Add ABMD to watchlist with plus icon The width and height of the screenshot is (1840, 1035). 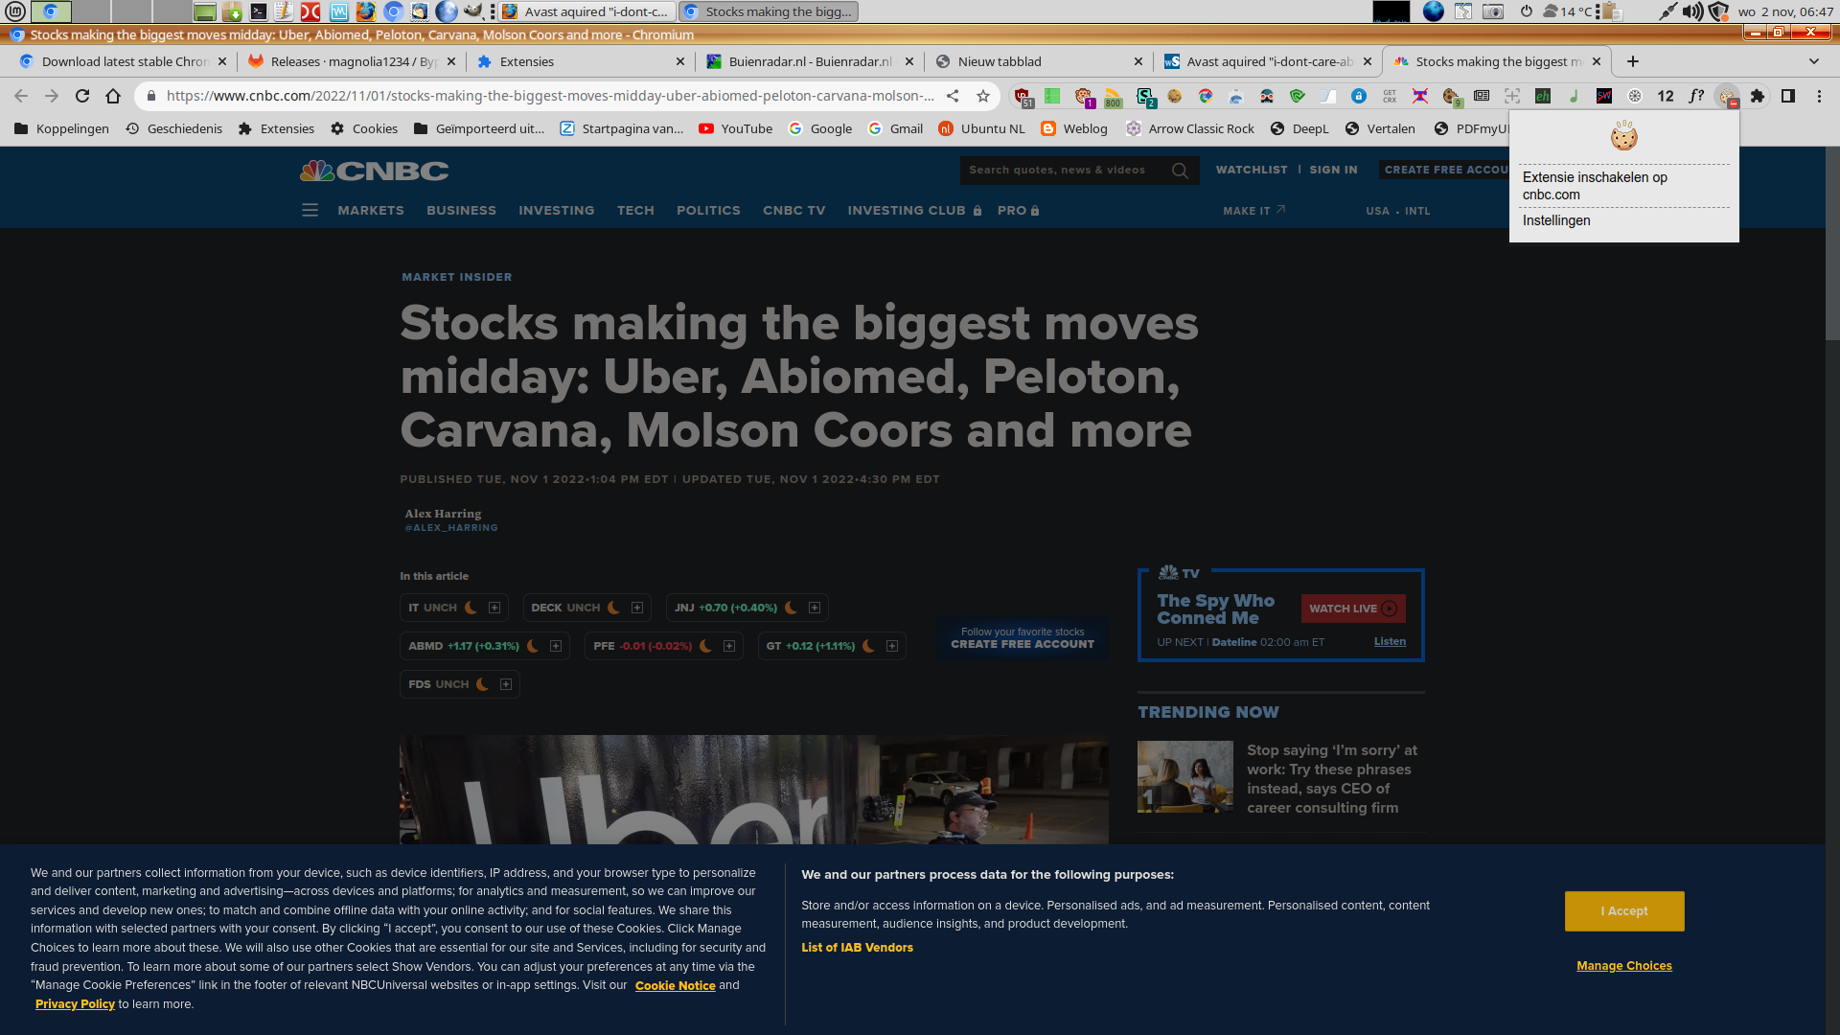pos(556,646)
